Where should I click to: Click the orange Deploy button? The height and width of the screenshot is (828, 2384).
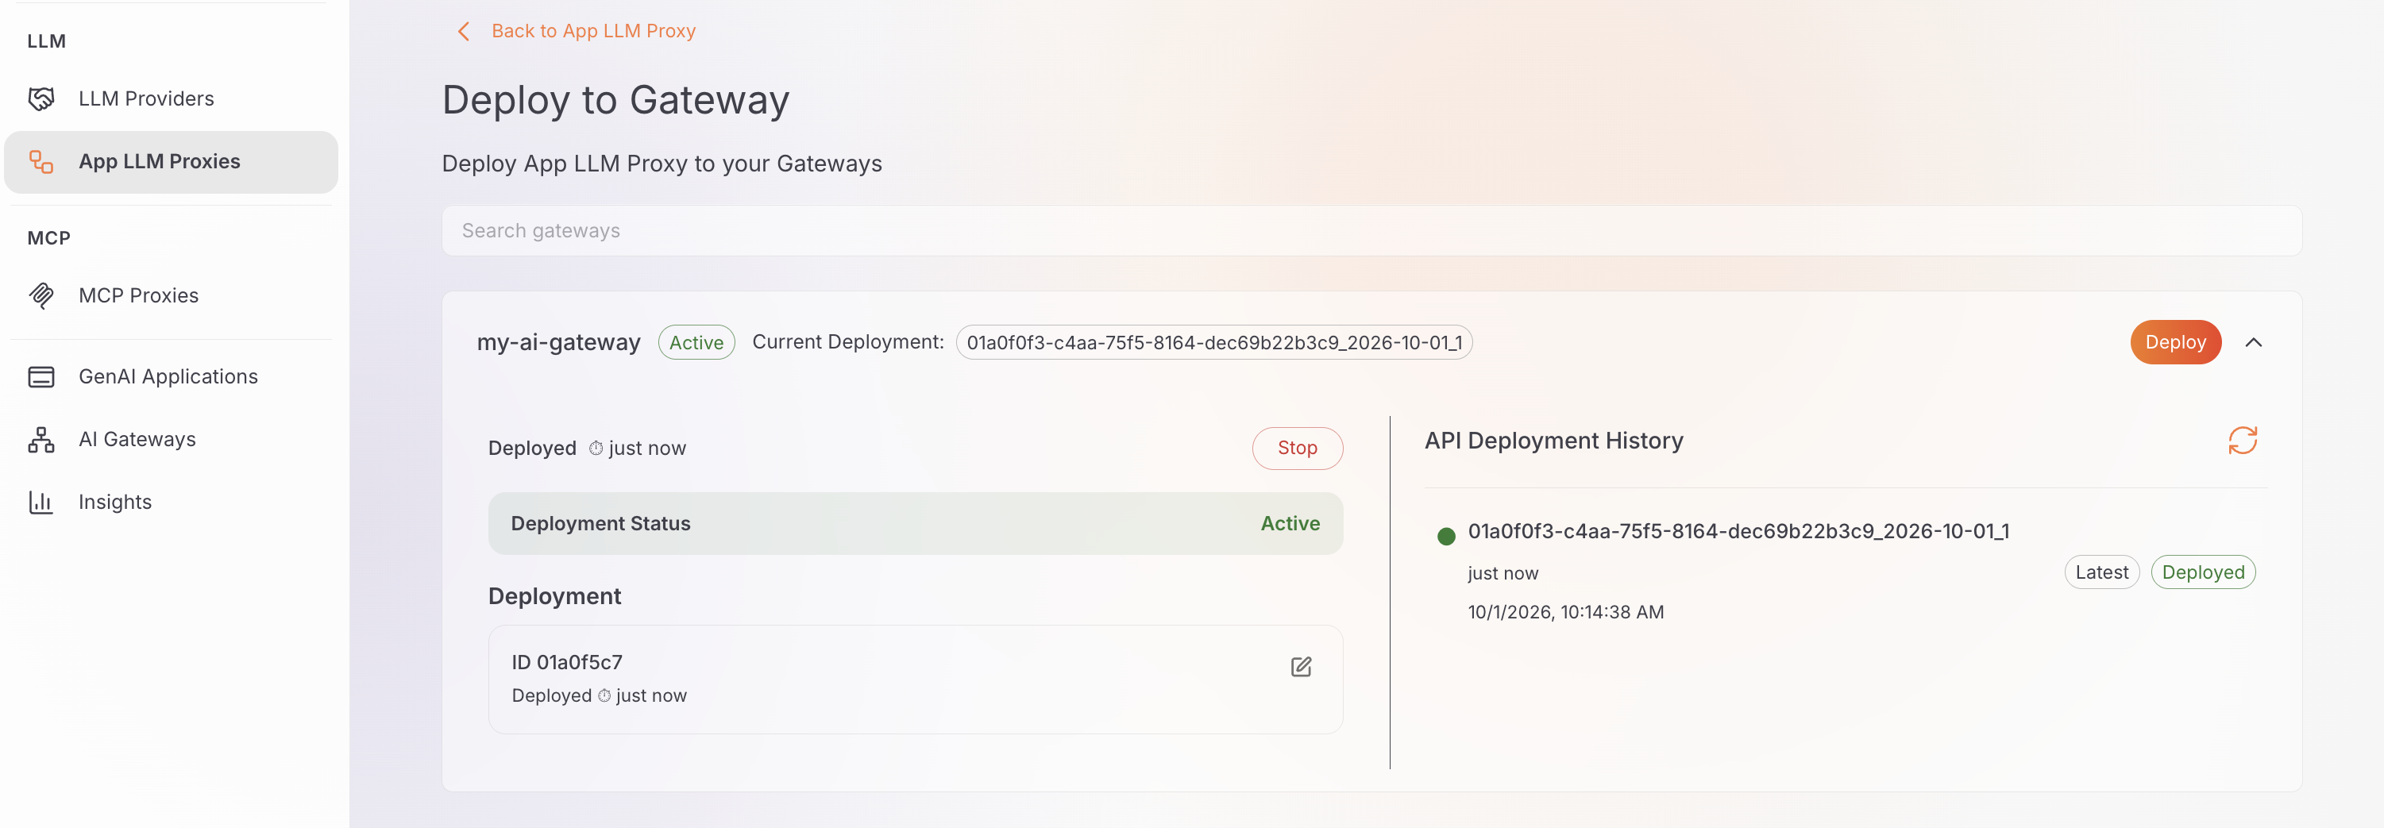click(x=2175, y=342)
